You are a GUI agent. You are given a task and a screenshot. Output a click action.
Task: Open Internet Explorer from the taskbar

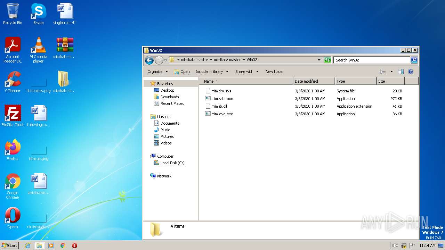point(28,245)
